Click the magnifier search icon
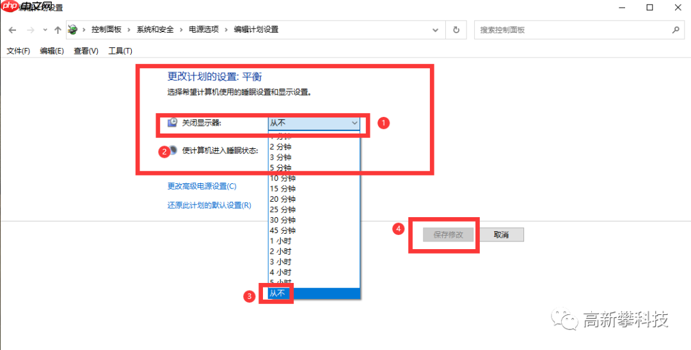The image size is (691, 350). [675, 30]
